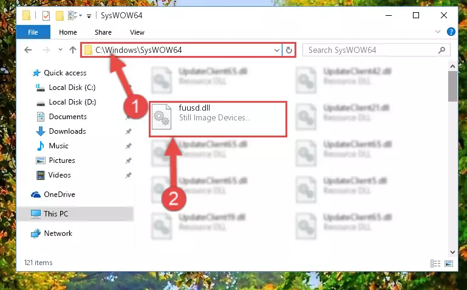
Task: Click the search magnifier icon
Action: pyautogui.click(x=442, y=50)
